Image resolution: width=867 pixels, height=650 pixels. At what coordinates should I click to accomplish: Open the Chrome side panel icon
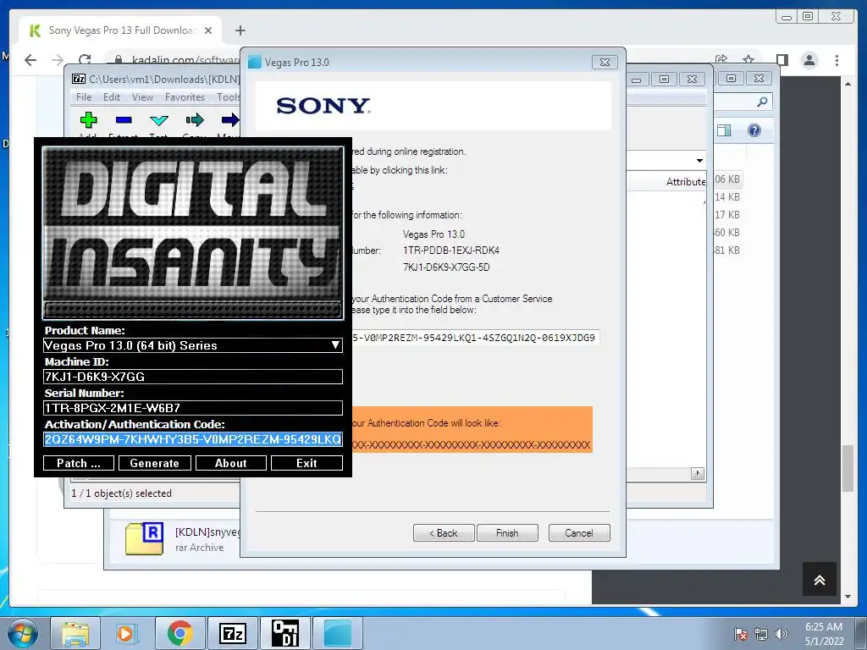(x=781, y=60)
